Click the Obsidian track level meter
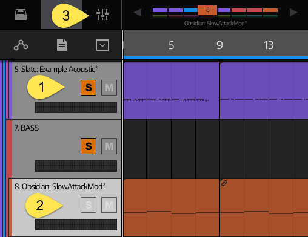Viewport: 308px width, 237px height. (x=76, y=224)
